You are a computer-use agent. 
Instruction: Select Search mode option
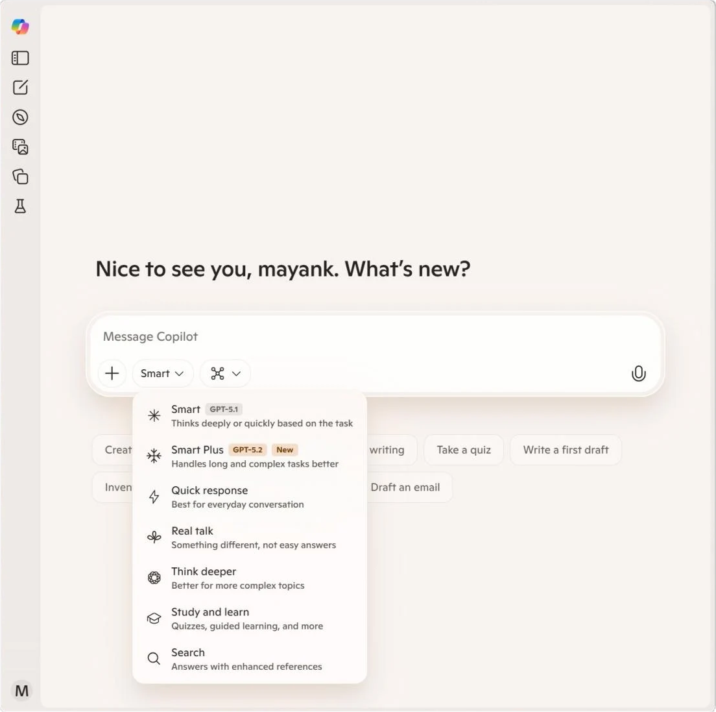point(249,659)
